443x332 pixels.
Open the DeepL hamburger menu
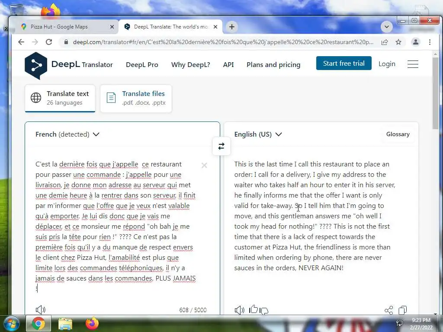tap(413, 64)
